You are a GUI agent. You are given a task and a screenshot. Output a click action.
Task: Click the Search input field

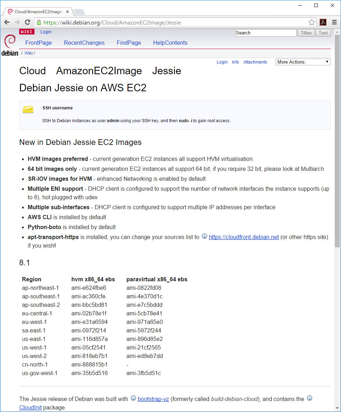pos(266,33)
